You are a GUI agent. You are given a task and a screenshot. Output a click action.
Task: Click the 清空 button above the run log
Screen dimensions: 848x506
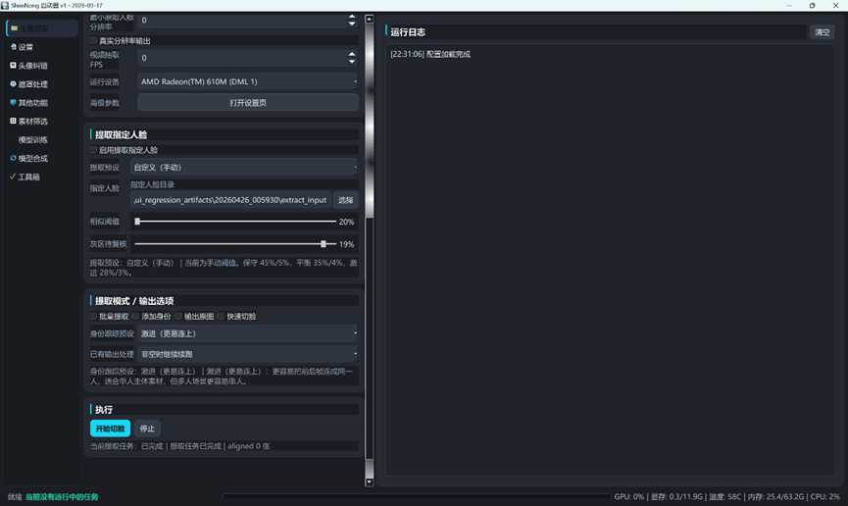(823, 32)
